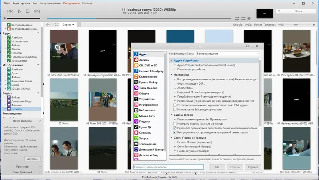Go back with the left arrow icon
Screen dimensions: 319x180
click(x=48, y=25)
